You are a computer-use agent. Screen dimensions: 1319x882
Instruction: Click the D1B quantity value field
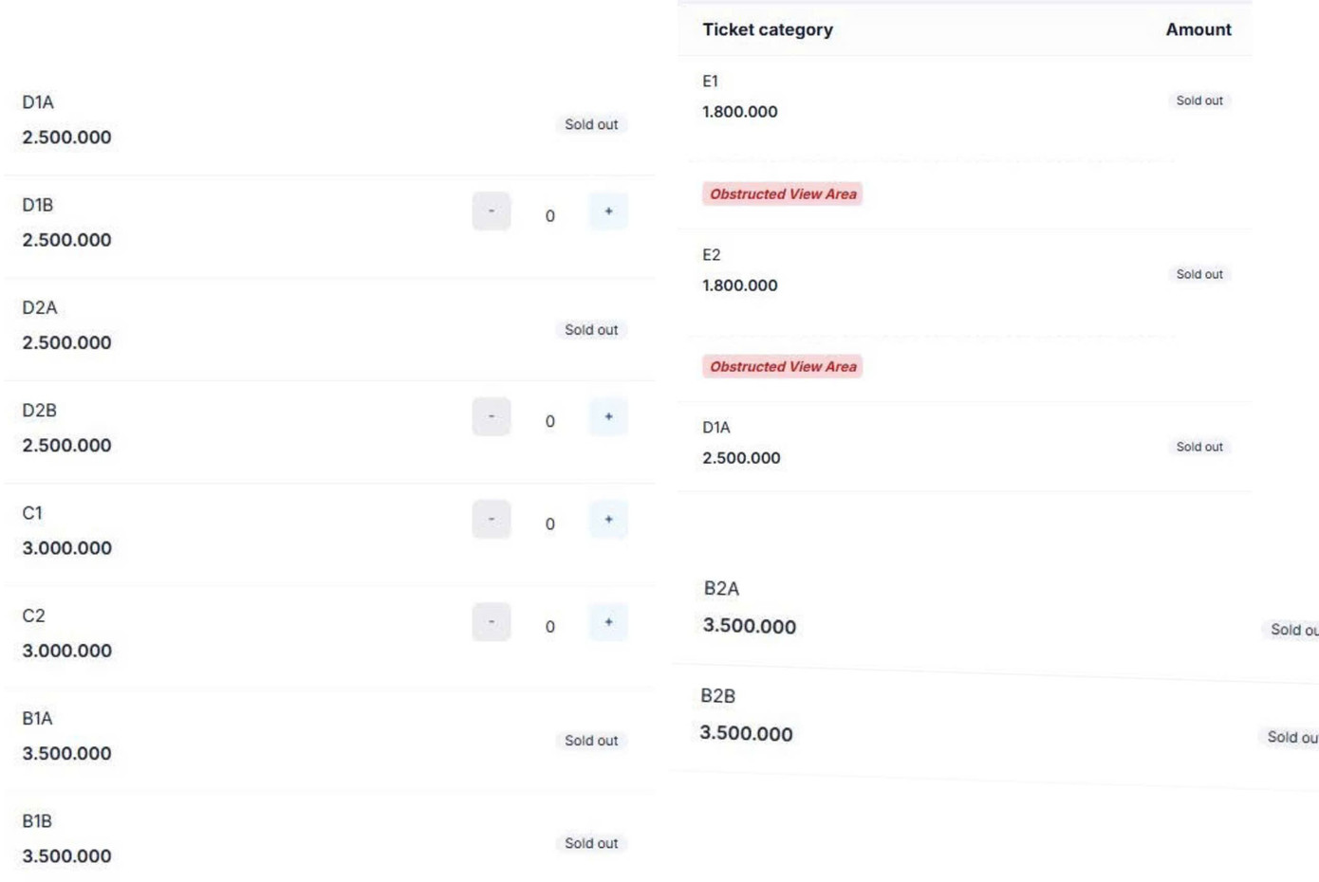(550, 216)
